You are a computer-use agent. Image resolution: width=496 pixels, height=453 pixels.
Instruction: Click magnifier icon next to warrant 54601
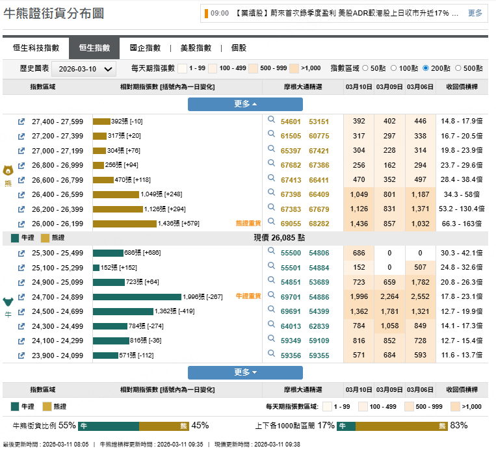point(272,120)
